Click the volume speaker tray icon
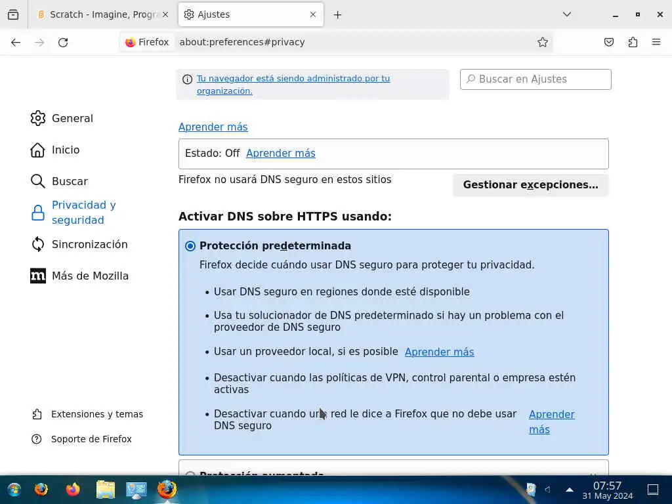 (548, 490)
